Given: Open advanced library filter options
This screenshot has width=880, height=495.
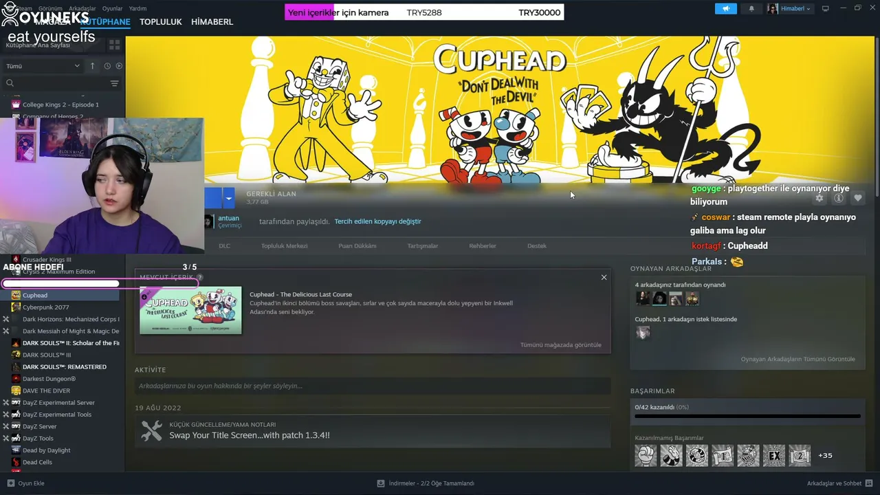Looking at the screenshot, I should (114, 83).
